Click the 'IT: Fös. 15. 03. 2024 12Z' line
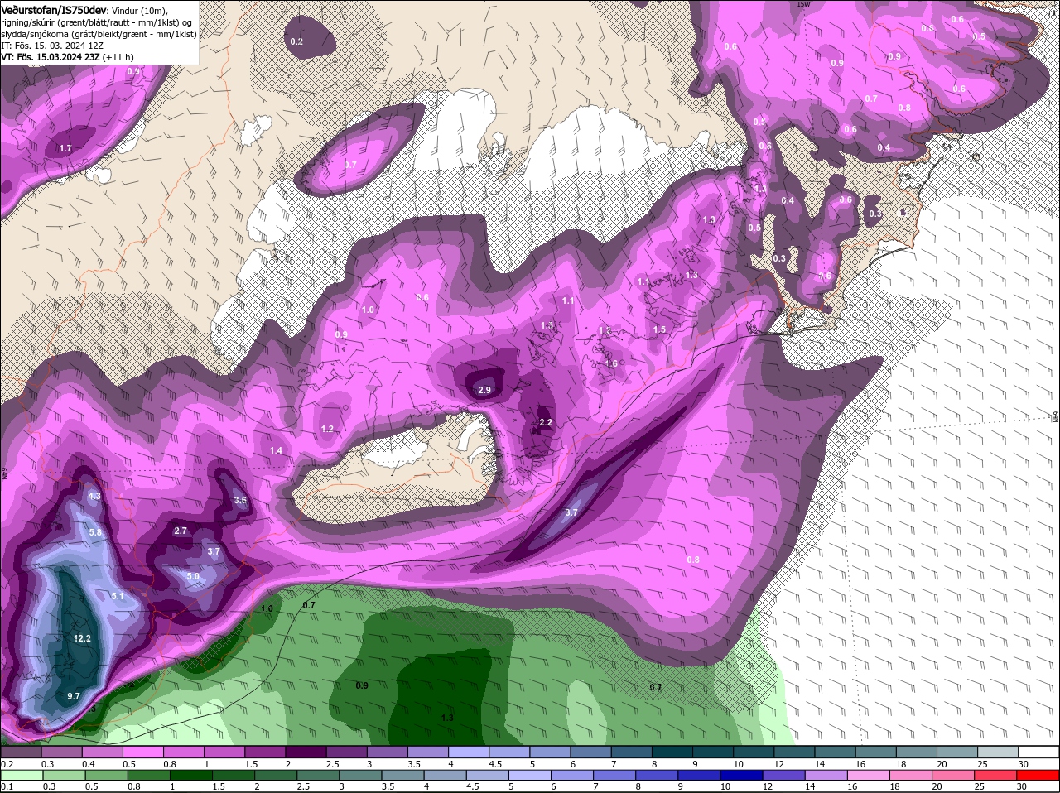Screen dimensions: 1060x793 tap(51, 46)
